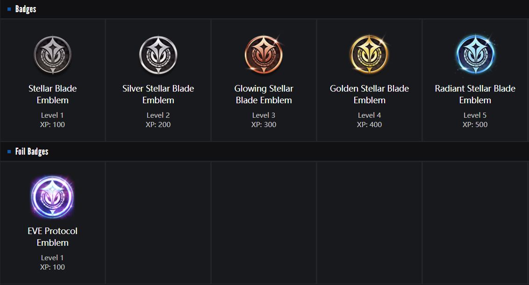
Task: Click the Foil Badges section header
Action: (x=32, y=151)
